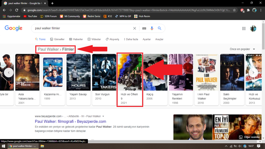Open the Windows Start menu
The image size is (265, 149).
[3, 146]
